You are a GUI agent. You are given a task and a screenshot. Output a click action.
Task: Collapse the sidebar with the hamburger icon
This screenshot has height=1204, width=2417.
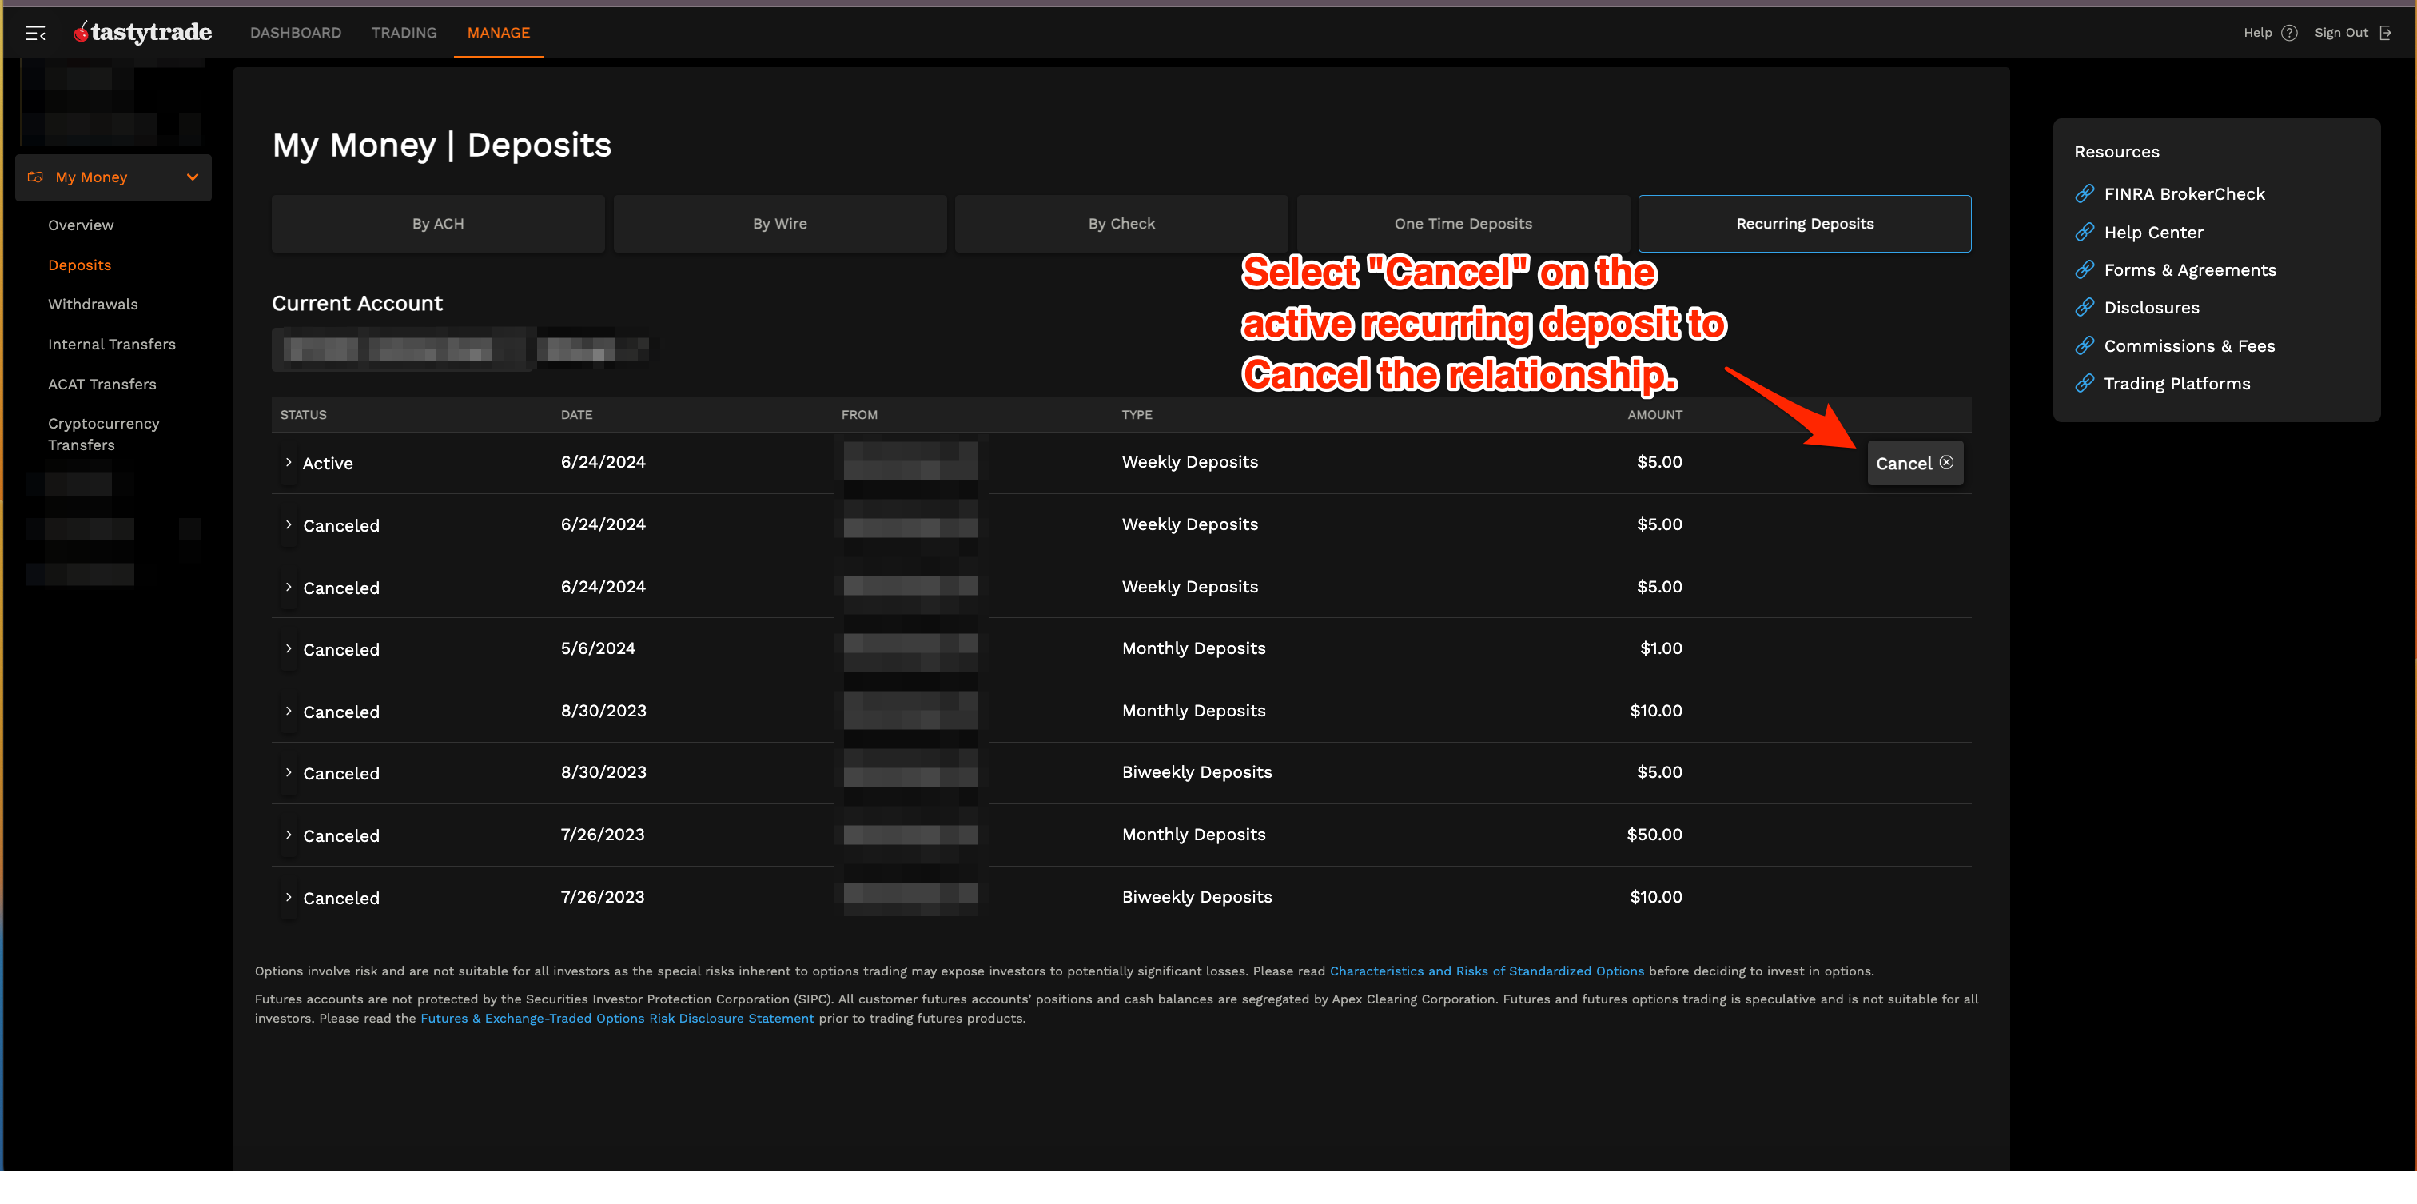pyautogui.click(x=34, y=34)
